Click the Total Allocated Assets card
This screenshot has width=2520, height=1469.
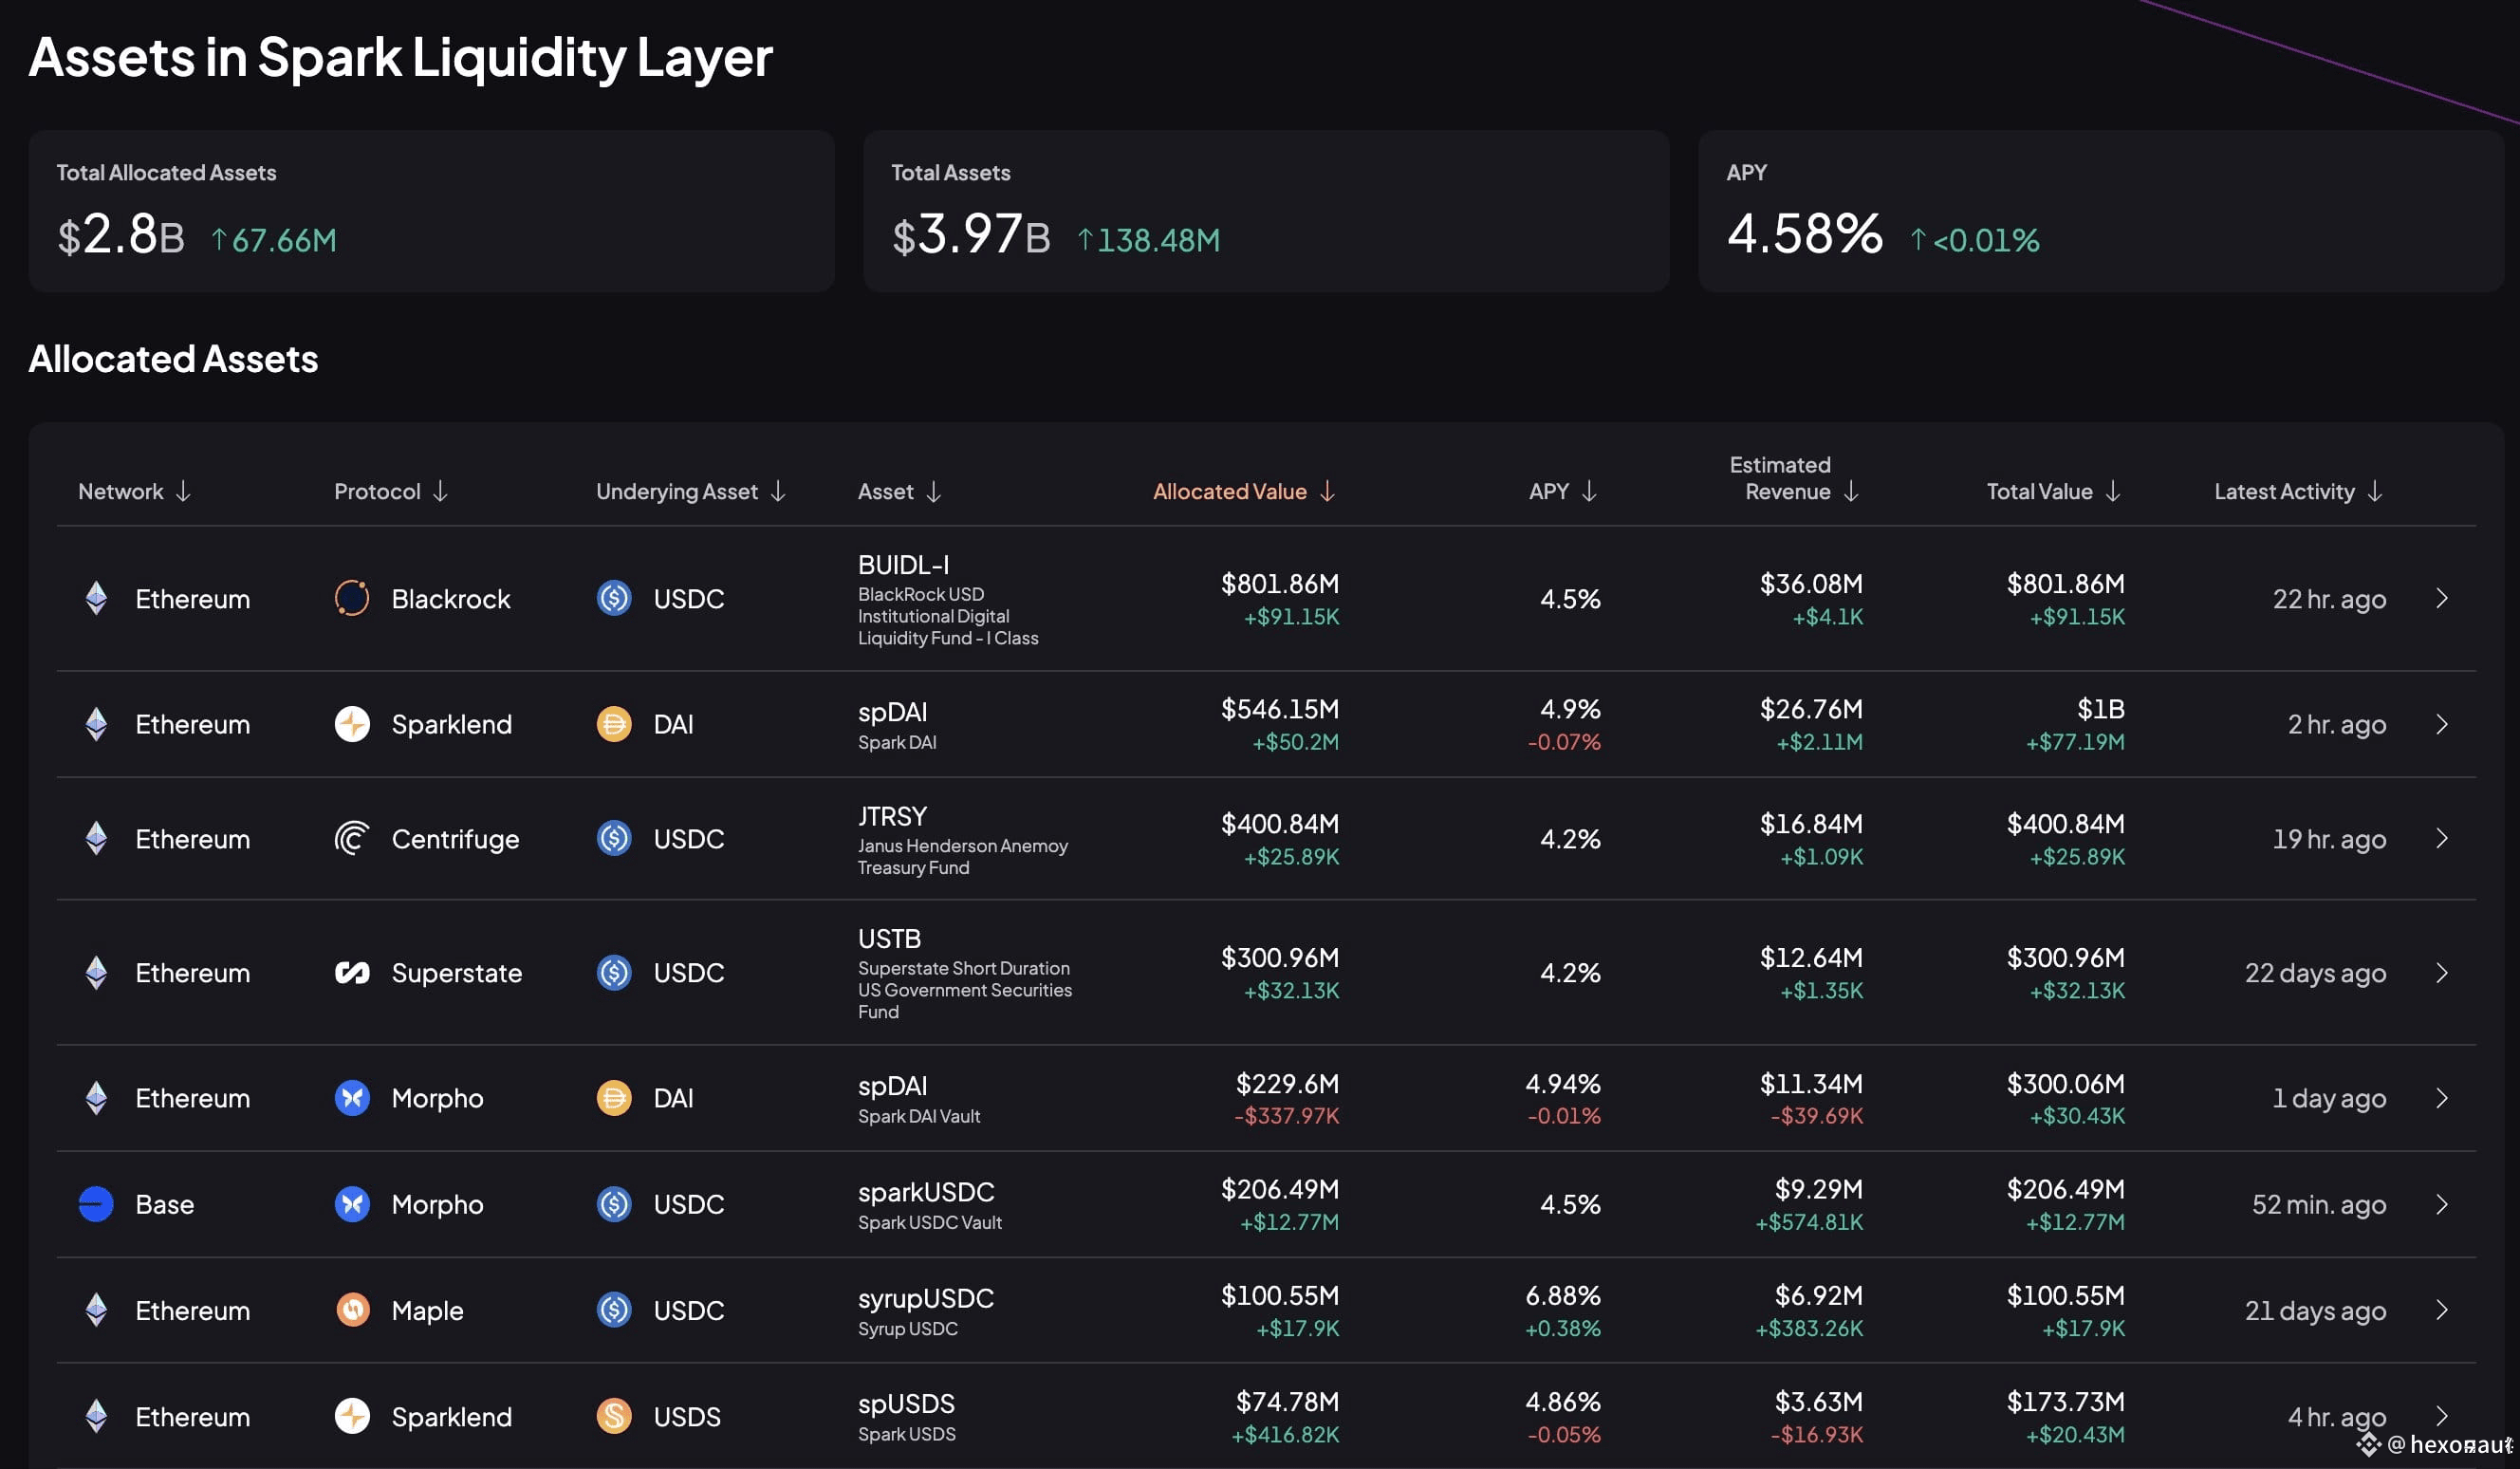pos(431,211)
